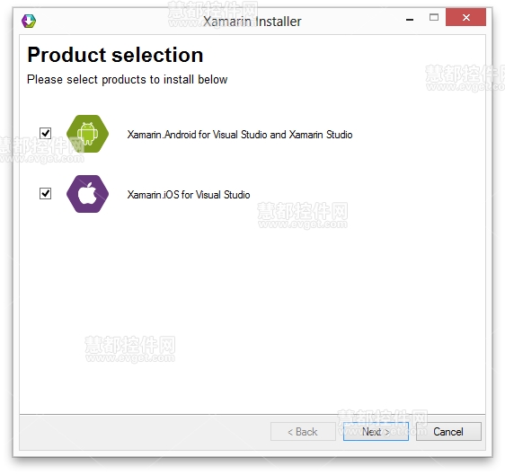Uncheck the Xamarin.iOS checkbox
Viewport: 505px width, 475px height.
pos(46,193)
